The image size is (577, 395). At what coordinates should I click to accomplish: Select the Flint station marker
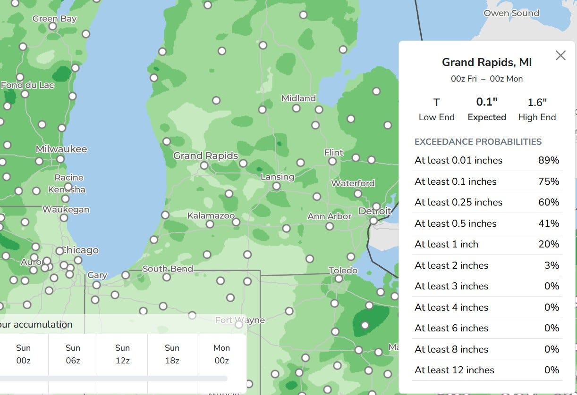(x=332, y=161)
